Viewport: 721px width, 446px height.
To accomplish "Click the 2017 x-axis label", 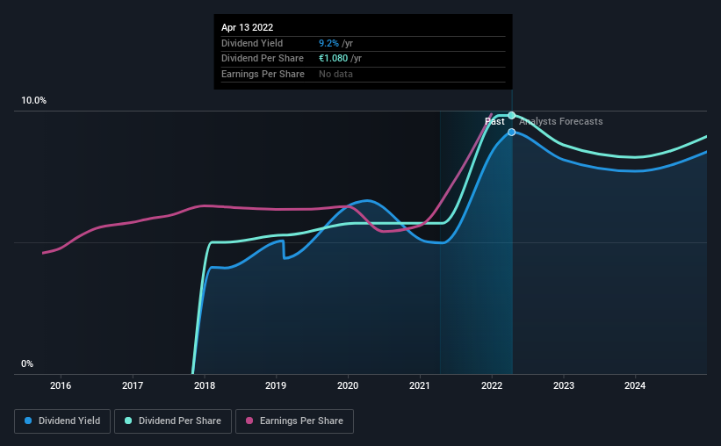I will [x=133, y=385].
